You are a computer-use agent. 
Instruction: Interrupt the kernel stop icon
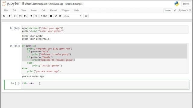(x=51, y=16)
